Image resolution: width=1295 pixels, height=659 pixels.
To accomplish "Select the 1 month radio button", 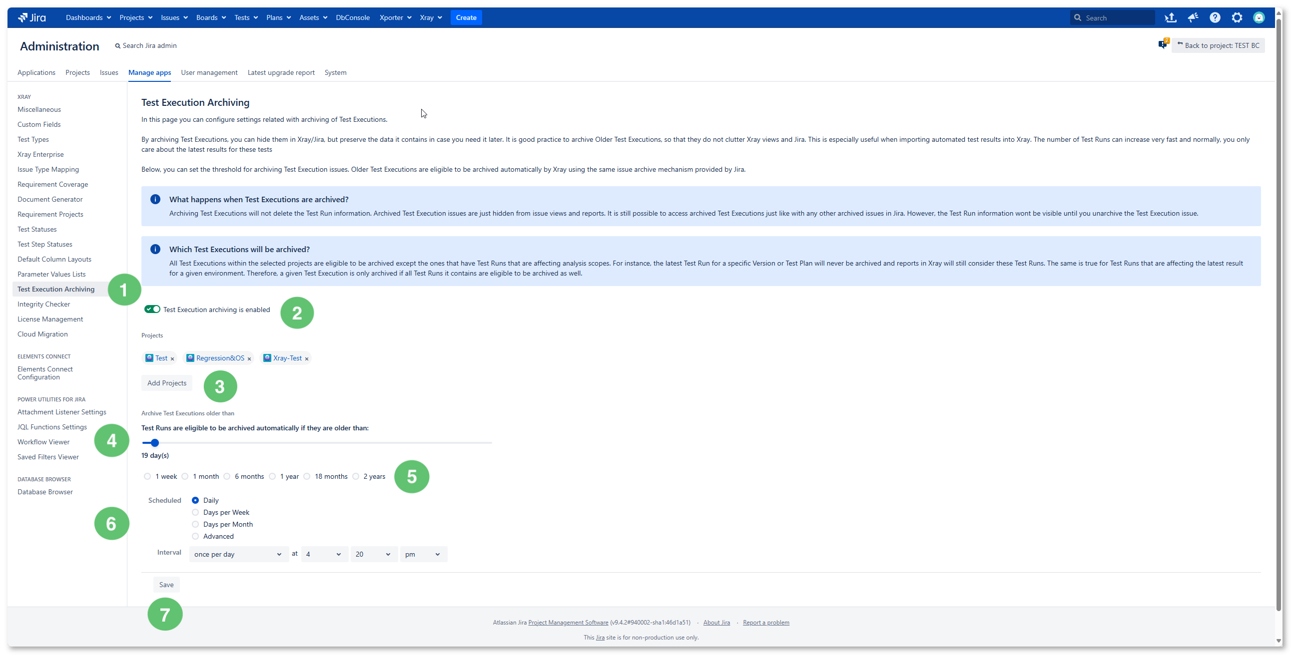I will [185, 476].
